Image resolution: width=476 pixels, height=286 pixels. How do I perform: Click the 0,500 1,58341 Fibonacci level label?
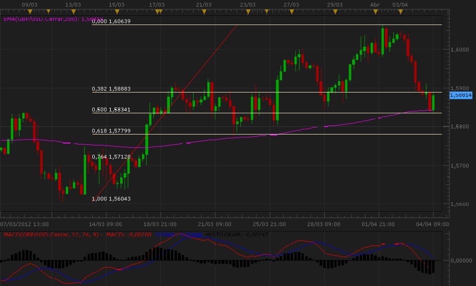click(x=111, y=109)
